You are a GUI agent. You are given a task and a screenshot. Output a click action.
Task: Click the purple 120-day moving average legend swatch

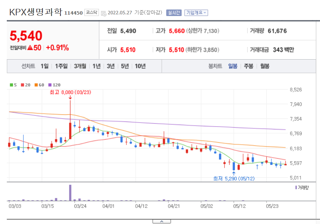coord(50,85)
